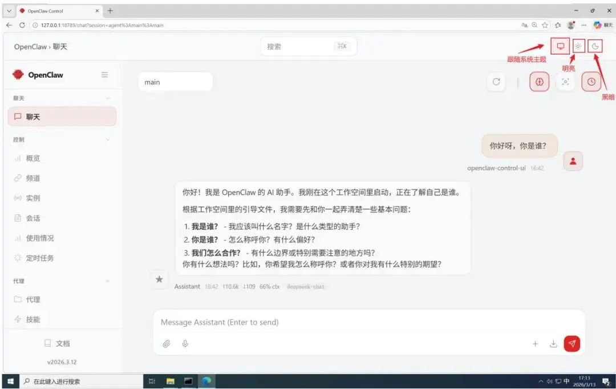
Task: Collapse sidebar with the hamburger icon
Action: 104,75
